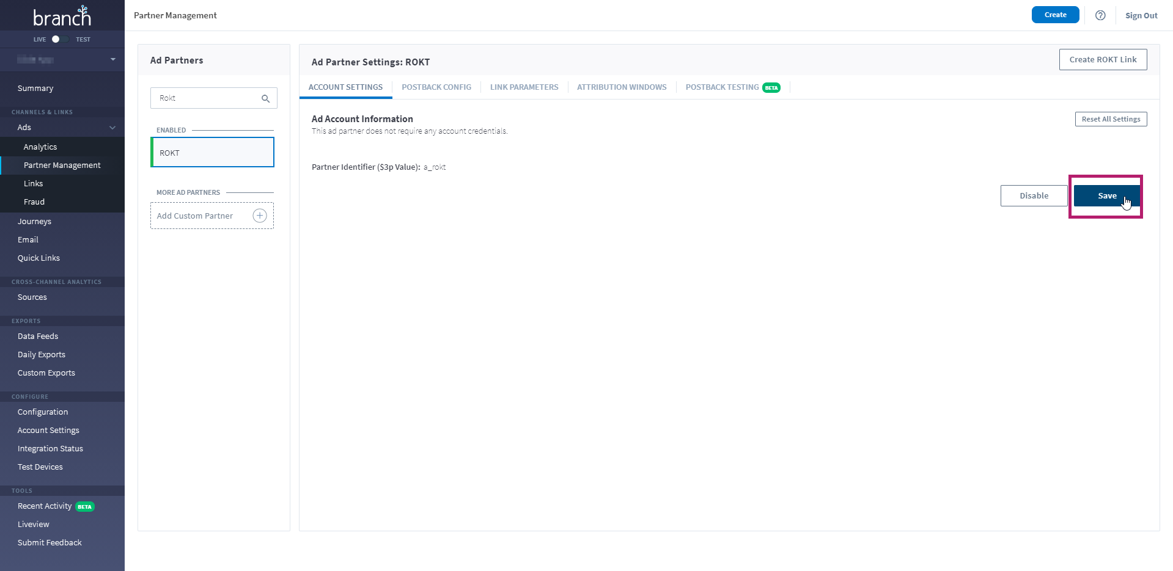Switch to the Account Settings tab

[x=345, y=87]
